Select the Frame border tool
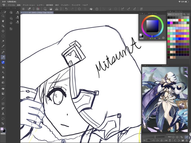Viewport: 191px width, 143px height. [3, 103]
